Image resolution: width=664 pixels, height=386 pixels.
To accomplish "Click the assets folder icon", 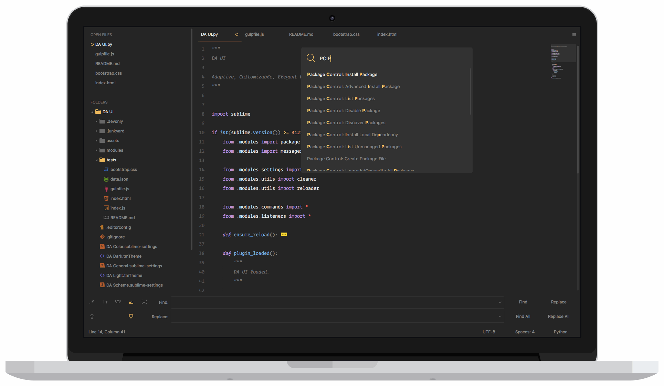I will tap(102, 141).
